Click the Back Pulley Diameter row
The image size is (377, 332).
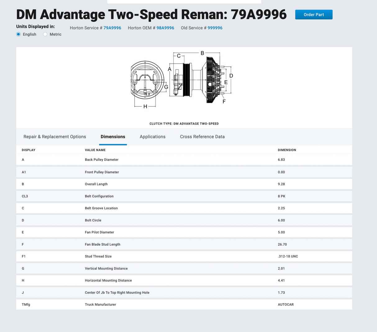point(184,160)
